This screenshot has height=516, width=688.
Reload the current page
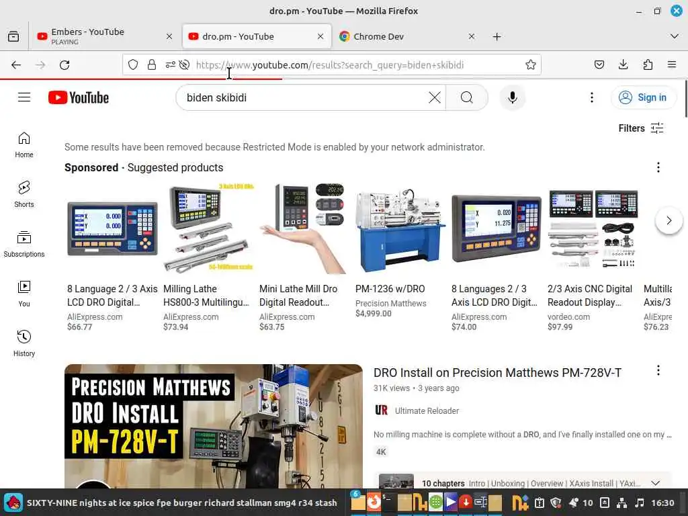64,65
